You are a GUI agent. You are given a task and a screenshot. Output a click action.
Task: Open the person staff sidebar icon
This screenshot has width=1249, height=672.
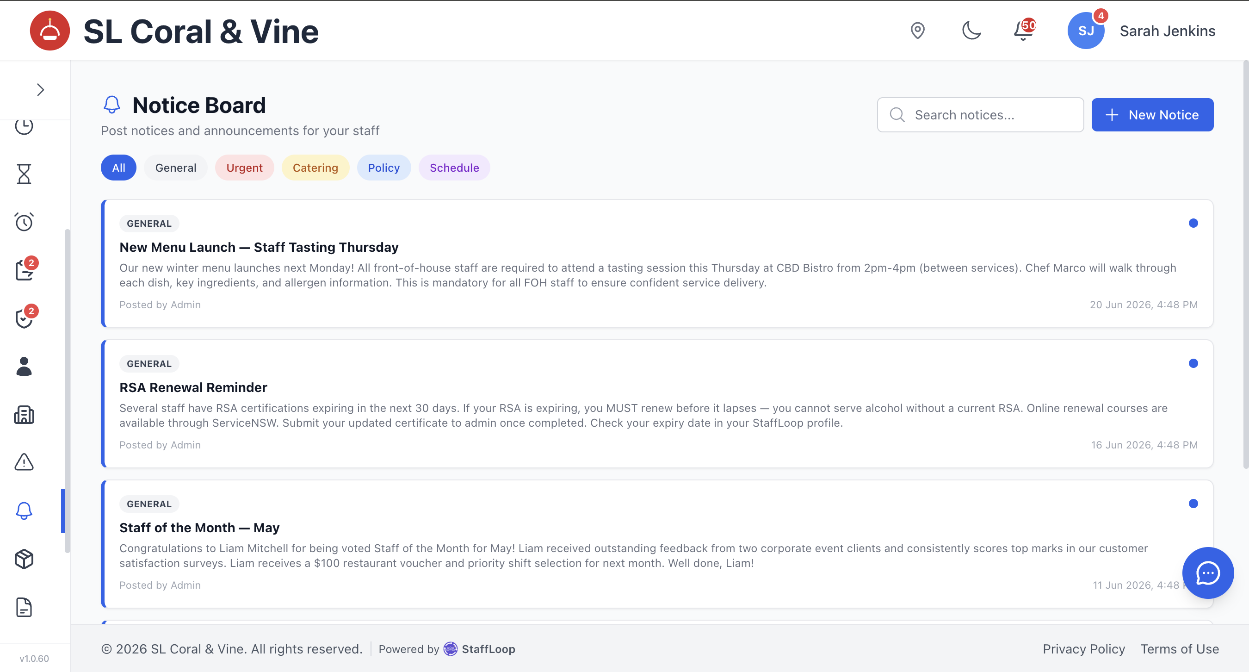click(x=24, y=367)
